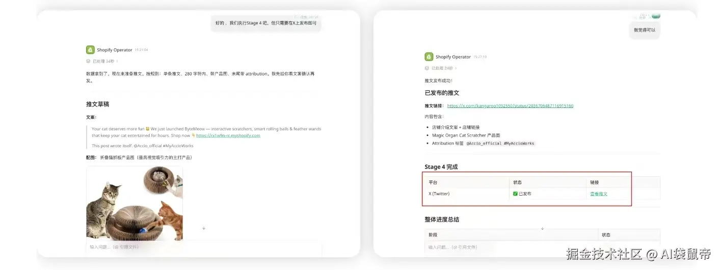
Task: Click the '配图' image caption line
Action: 139,157
